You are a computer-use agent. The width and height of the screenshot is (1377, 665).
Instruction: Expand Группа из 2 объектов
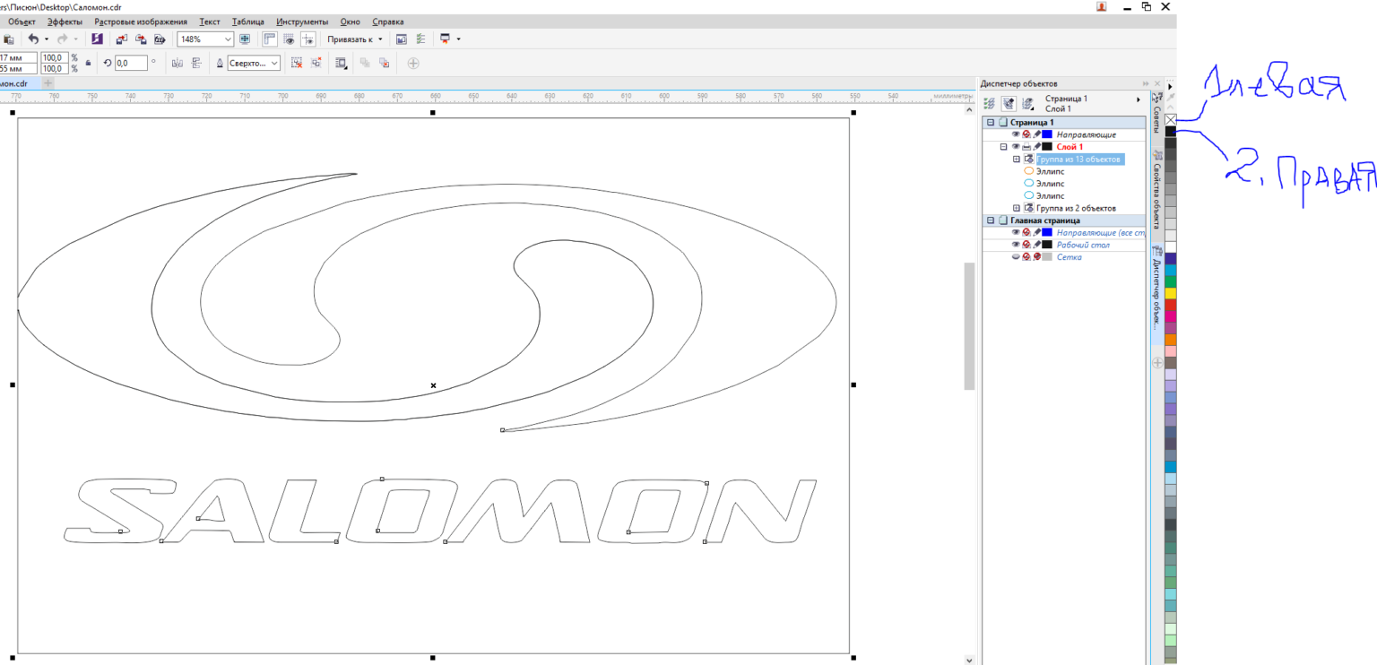click(x=1017, y=208)
